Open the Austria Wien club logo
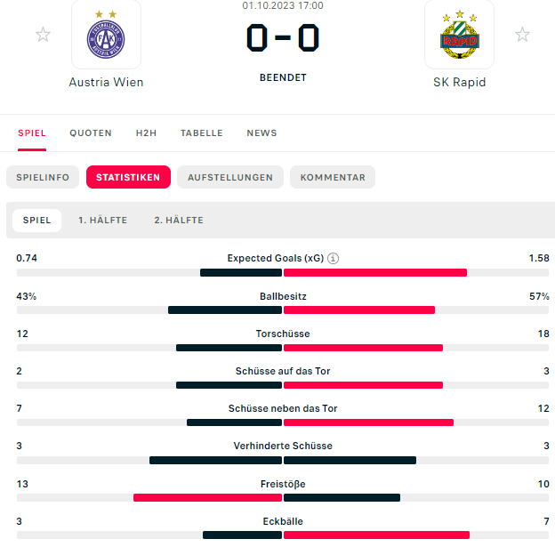Image resolution: width=555 pixels, height=547 pixels. tap(106, 35)
